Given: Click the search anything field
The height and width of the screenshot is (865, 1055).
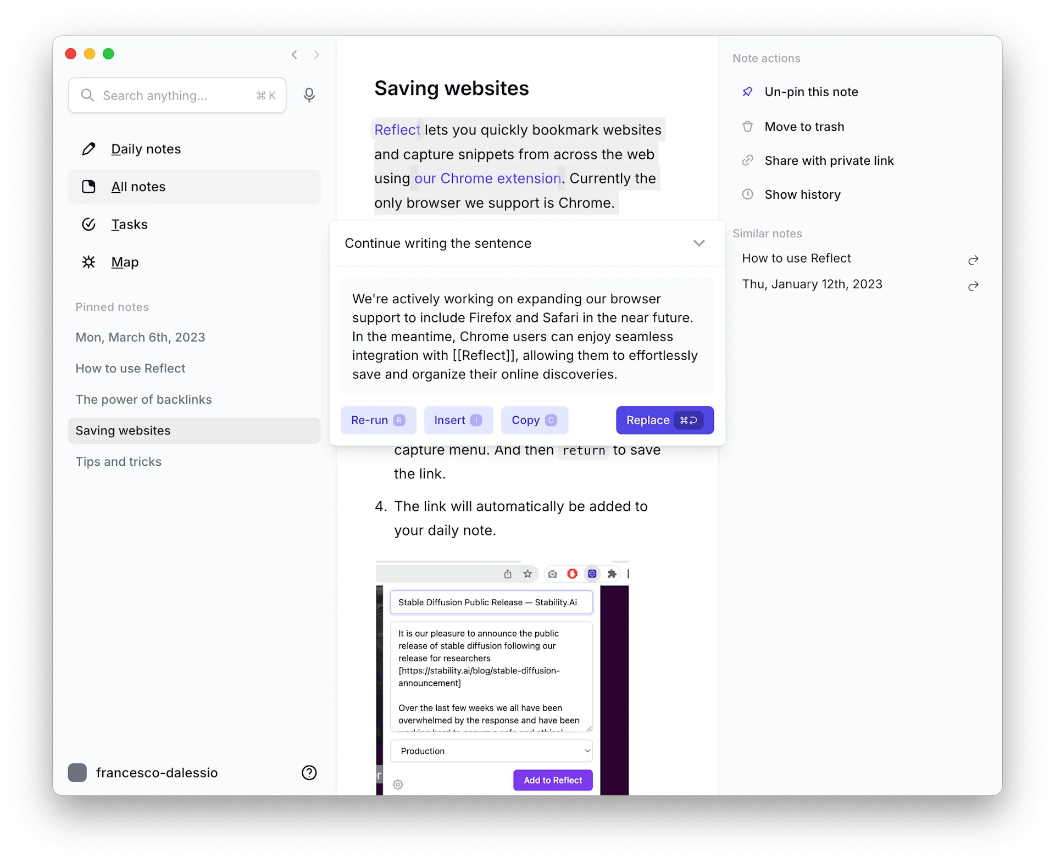Looking at the screenshot, I should click(176, 95).
